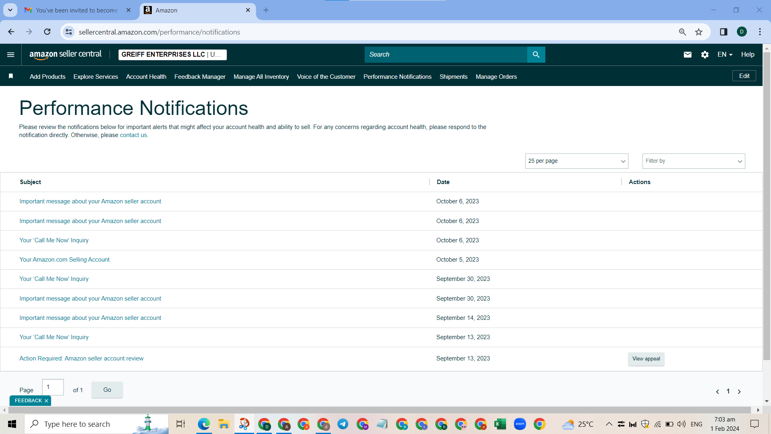Screen dimensions: 771x434
Task: Open the taskbar clock and date
Action: point(725,424)
